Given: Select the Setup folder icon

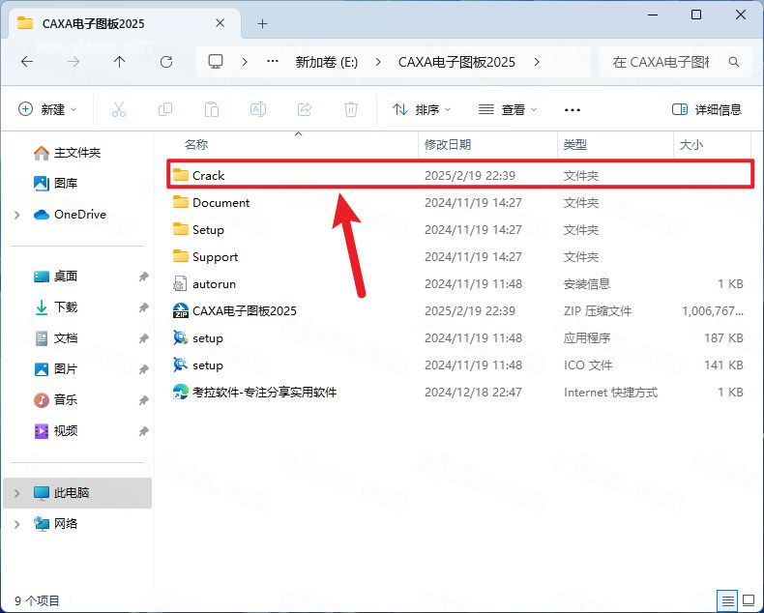Looking at the screenshot, I should (x=180, y=229).
